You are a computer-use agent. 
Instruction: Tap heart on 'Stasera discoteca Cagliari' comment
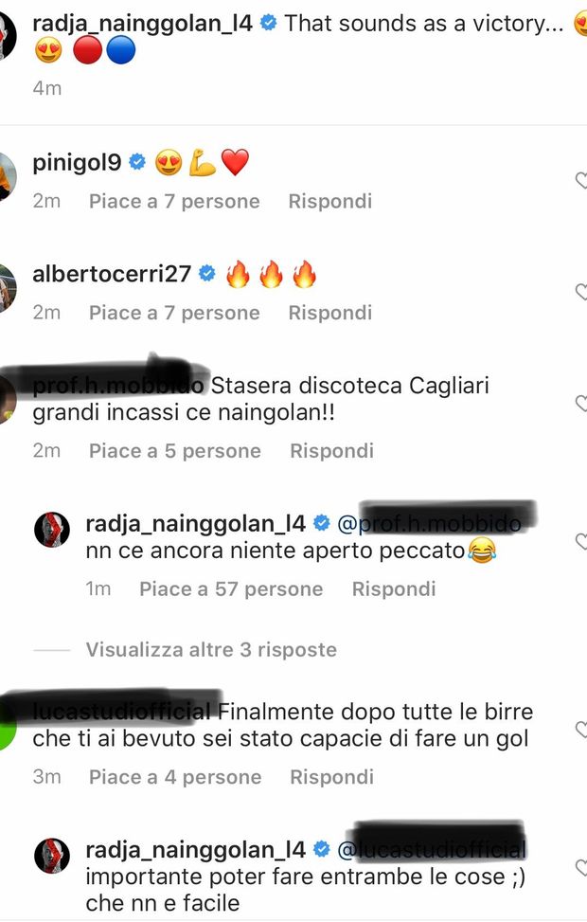click(x=581, y=403)
